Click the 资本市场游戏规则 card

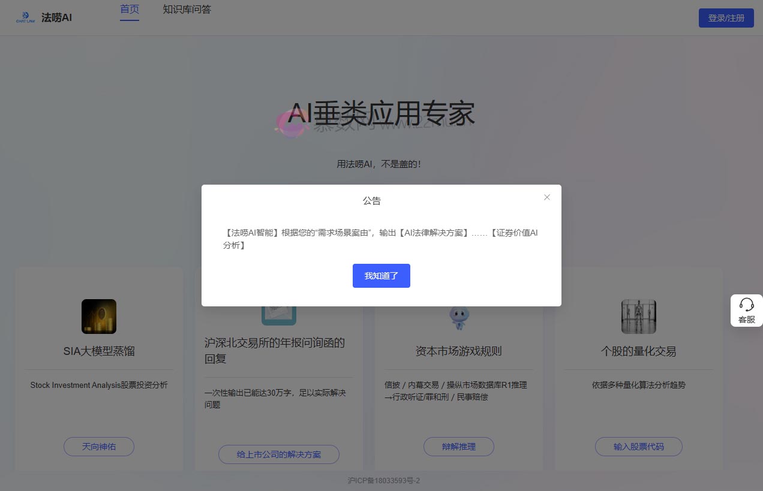coord(458,369)
